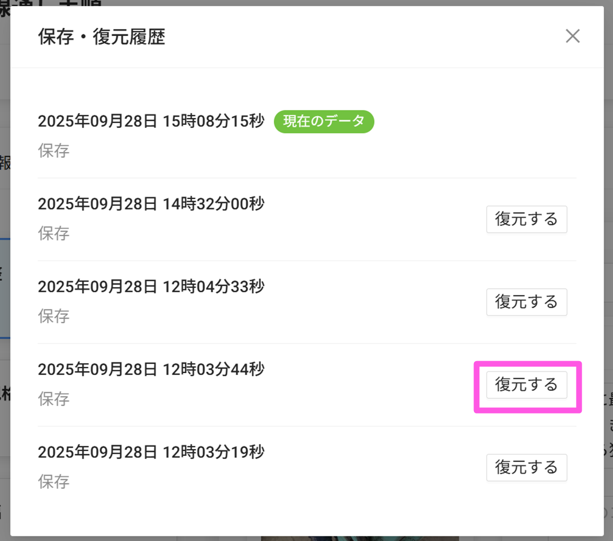
Task: Click the green 現在のデータ badge
Action: 324,121
